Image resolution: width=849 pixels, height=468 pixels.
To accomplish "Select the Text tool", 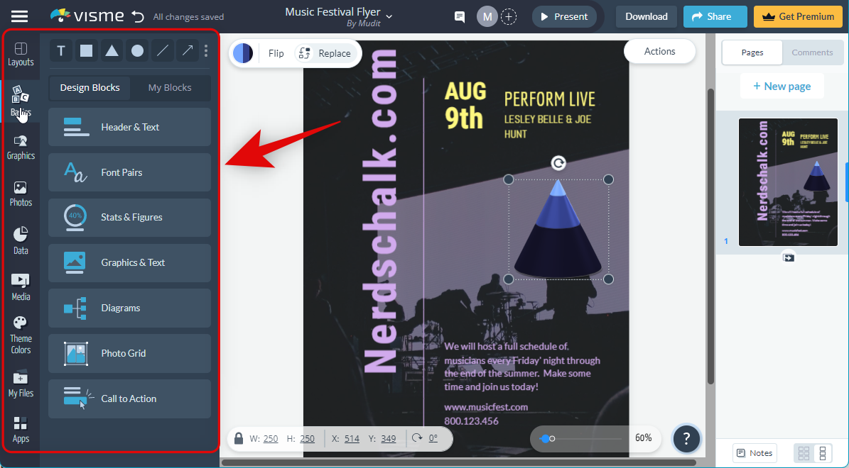I will (x=61, y=51).
